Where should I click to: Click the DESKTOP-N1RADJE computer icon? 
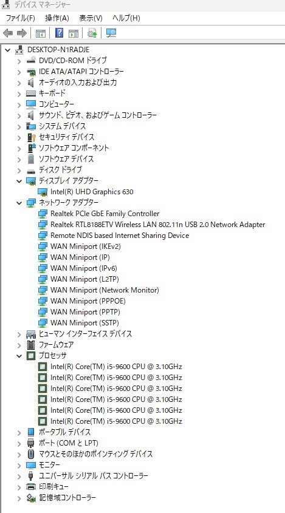[x=19, y=50]
